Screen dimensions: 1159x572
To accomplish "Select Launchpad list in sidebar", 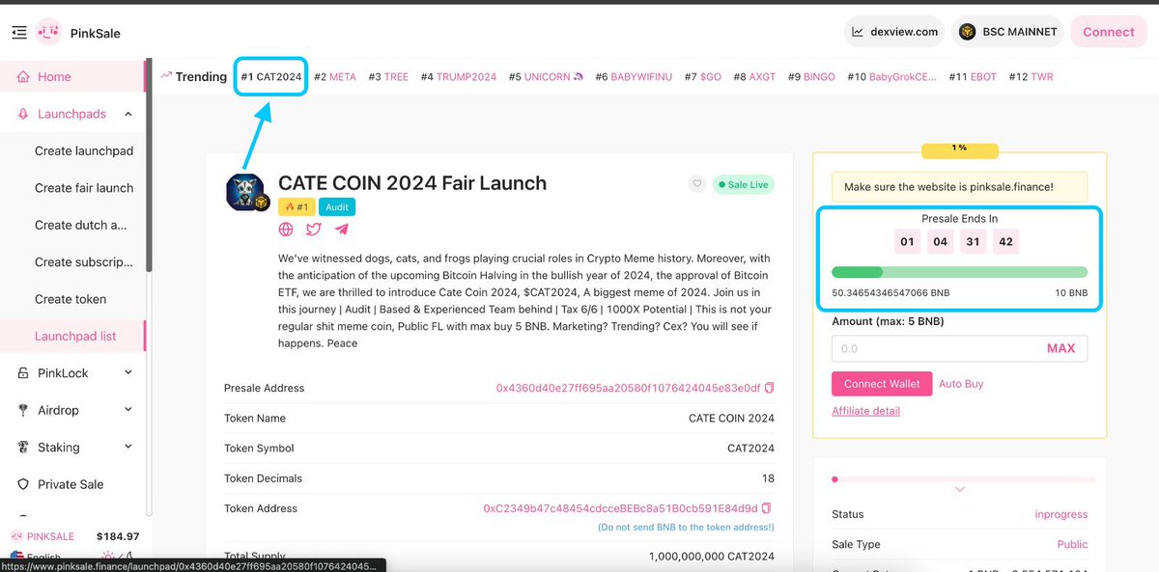I will (x=75, y=336).
